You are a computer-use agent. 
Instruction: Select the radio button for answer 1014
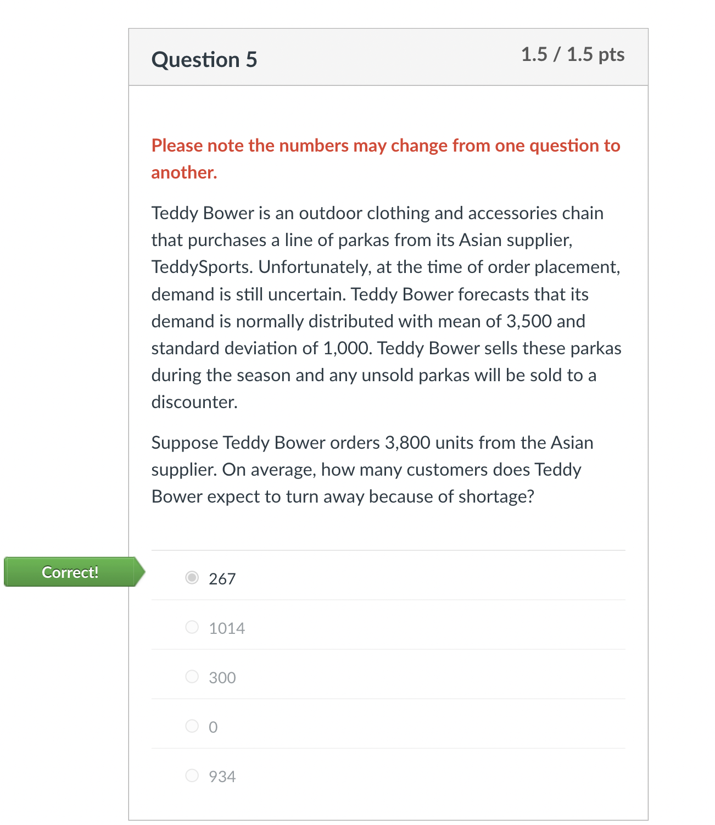tap(192, 627)
